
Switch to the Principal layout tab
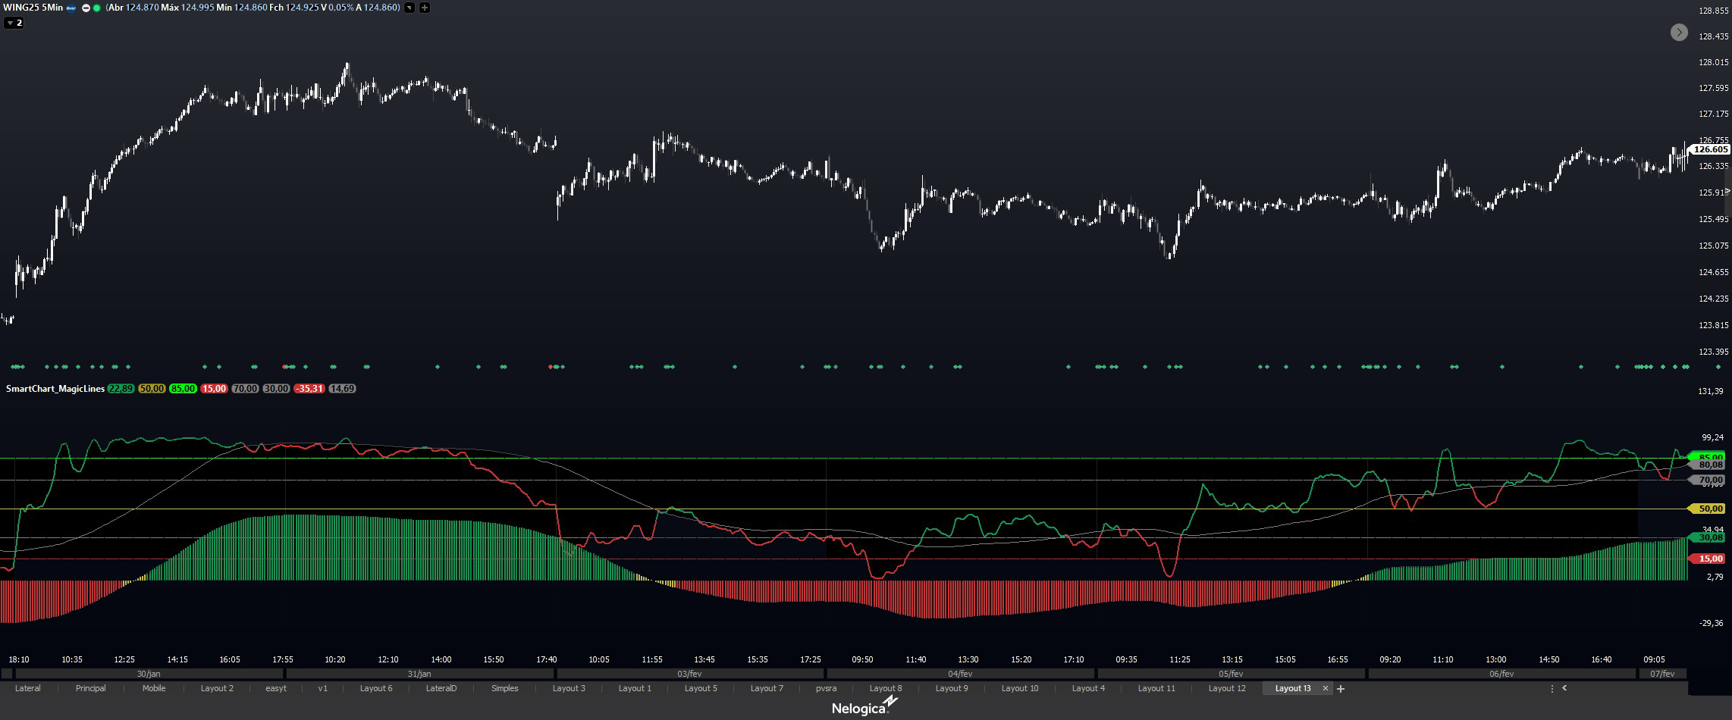pos(90,688)
